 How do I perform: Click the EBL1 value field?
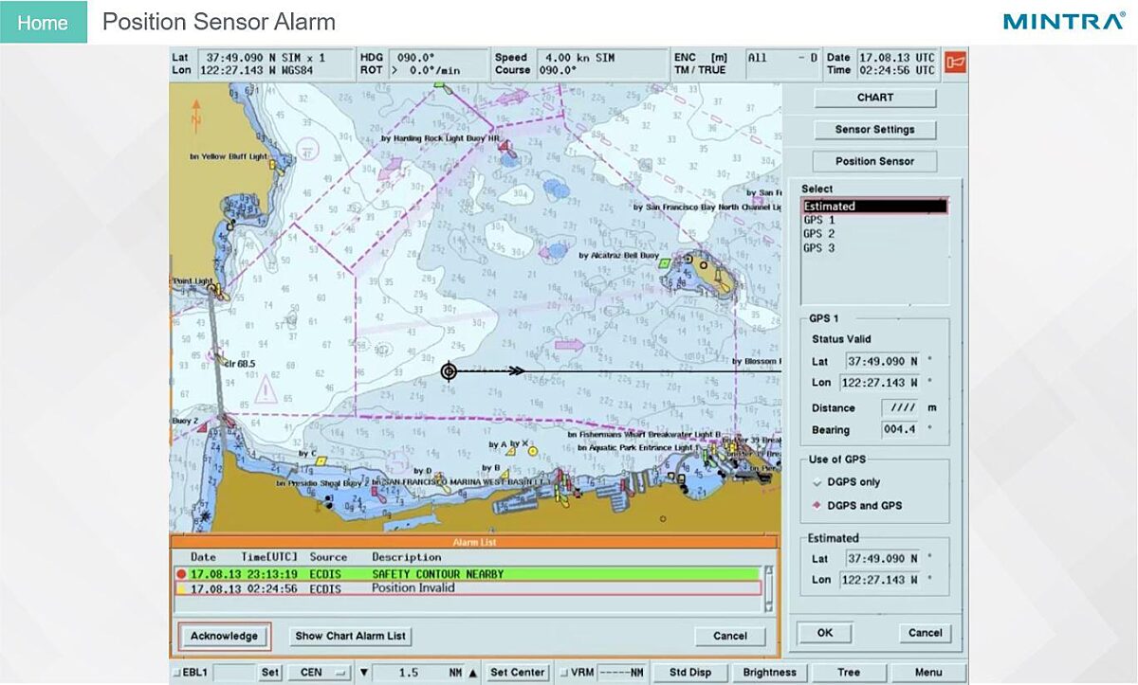click(232, 673)
